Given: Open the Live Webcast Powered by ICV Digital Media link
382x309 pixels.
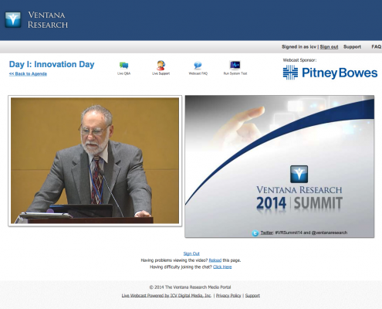Looking at the screenshot, I should click(x=167, y=296).
